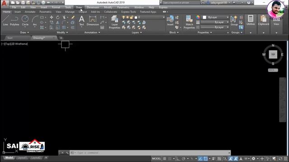Expand the Modify panel
289x162 pixels.
coord(62,32)
